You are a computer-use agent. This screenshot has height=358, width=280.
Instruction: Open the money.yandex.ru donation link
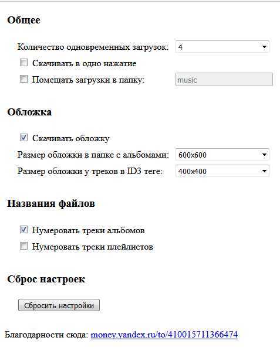(x=164, y=335)
